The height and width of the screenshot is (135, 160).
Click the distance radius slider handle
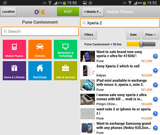tap(141, 44)
